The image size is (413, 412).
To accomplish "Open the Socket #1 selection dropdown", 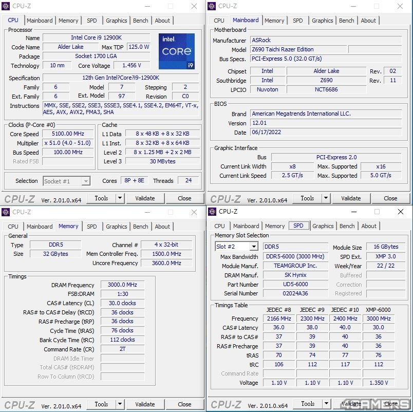I will [x=86, y=181].
